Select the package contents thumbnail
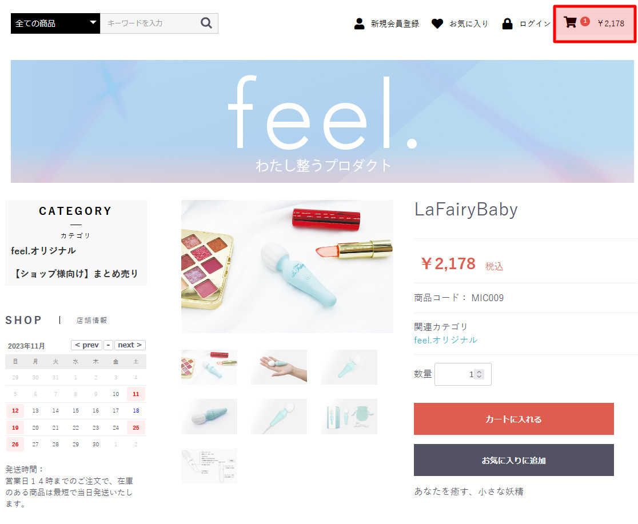 point(349,417)
